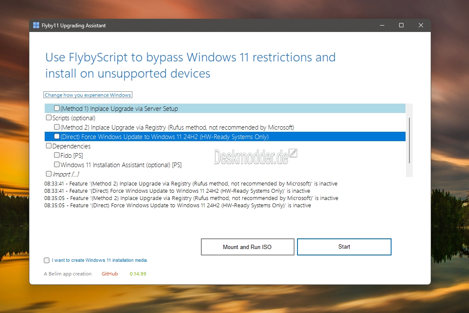This screenshot has height=313, width=469.
Task: Open the 'Change how you experience Windows' link
Action: (88, 95)
